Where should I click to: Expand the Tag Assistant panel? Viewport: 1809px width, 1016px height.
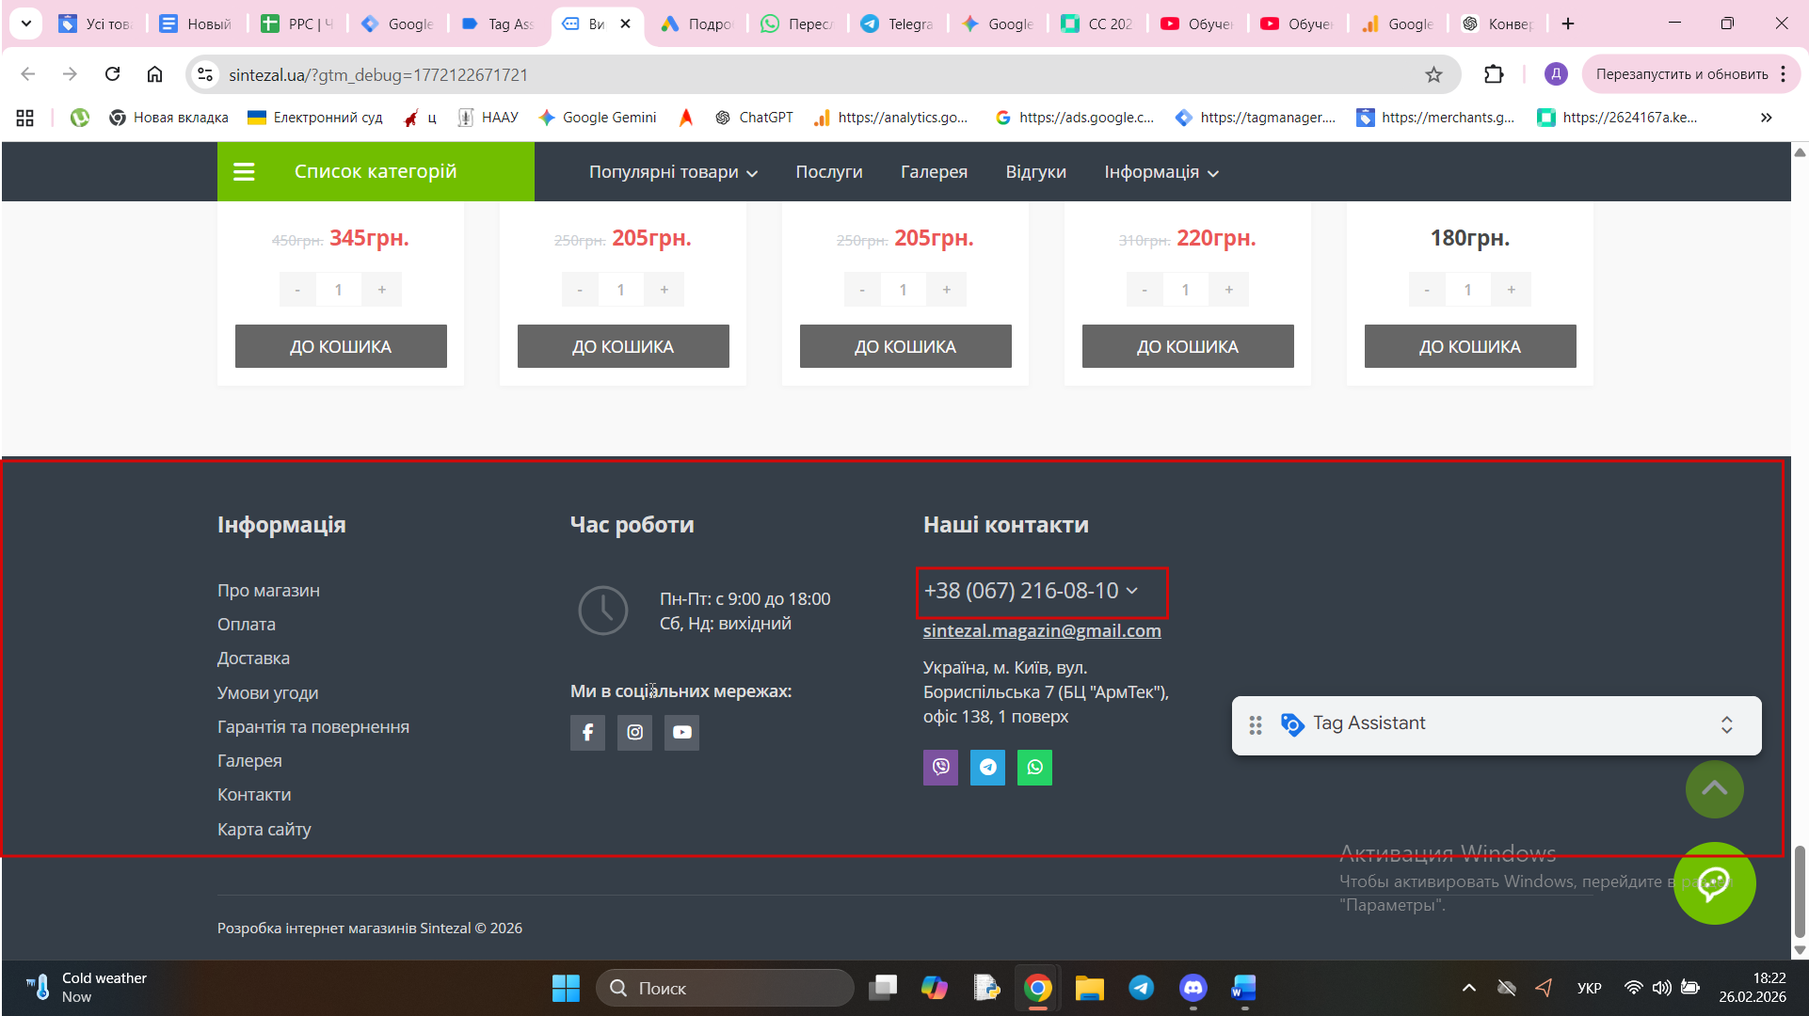(1726, 724)
